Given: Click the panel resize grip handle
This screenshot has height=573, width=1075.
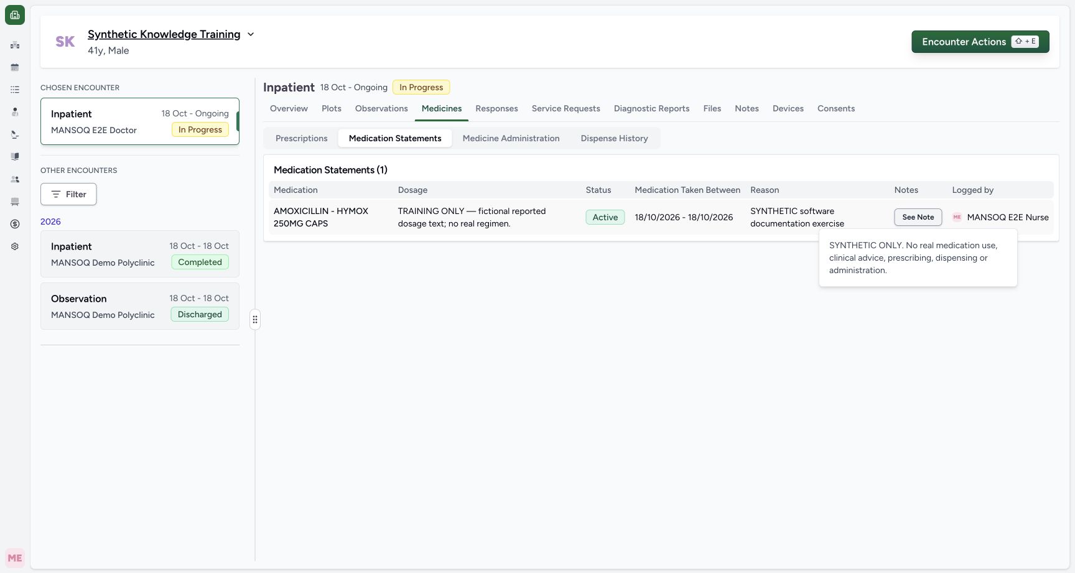Looking at the screenshot, I should pos(255,320).
